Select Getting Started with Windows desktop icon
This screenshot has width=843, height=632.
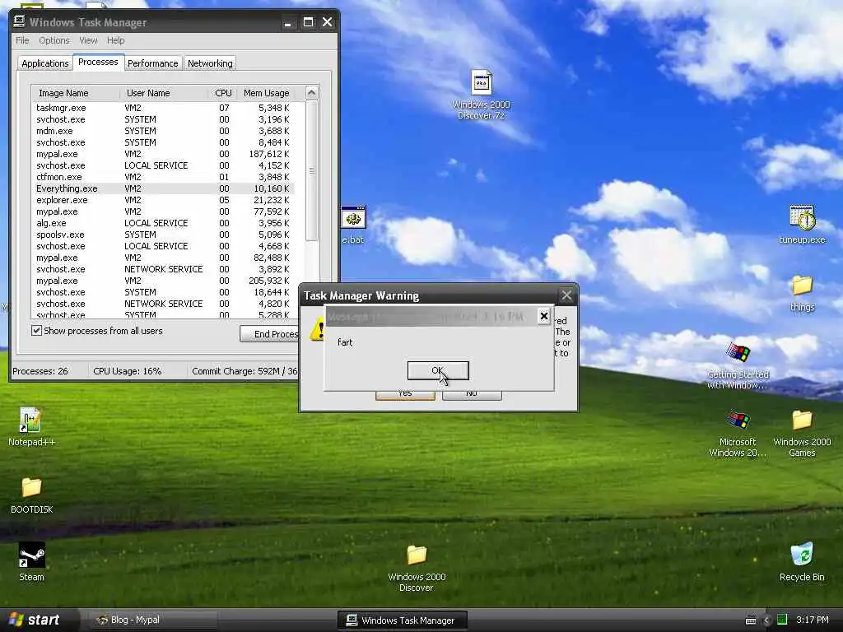pos(738,353)
